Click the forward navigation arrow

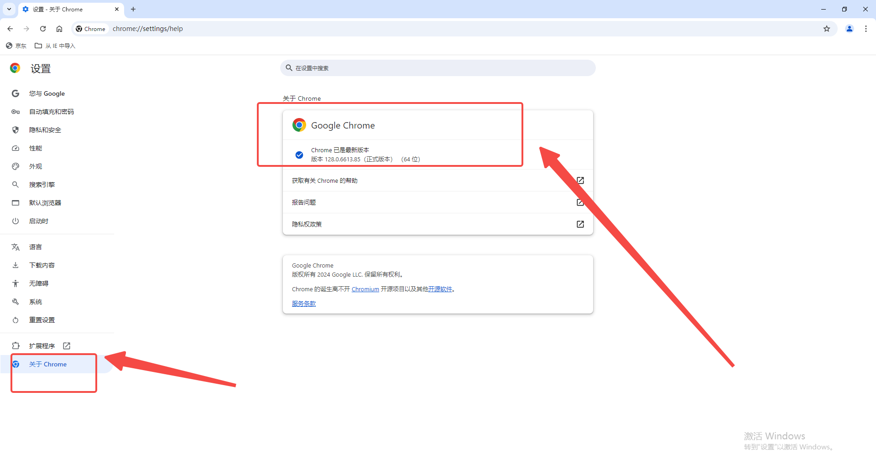tap(26, 29)
